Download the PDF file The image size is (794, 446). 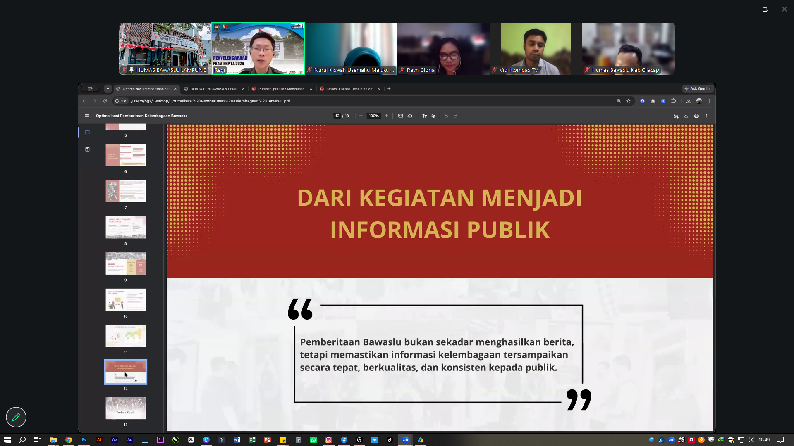tap(686, 116)
